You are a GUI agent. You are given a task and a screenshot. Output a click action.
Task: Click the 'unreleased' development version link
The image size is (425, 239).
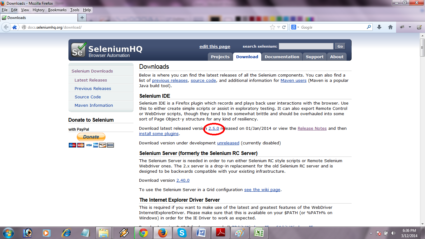coord(228,143)
